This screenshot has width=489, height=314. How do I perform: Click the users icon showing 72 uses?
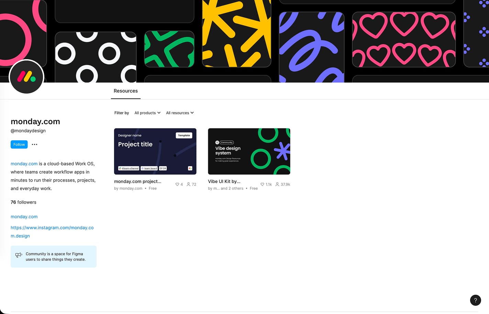click(189, 184)
